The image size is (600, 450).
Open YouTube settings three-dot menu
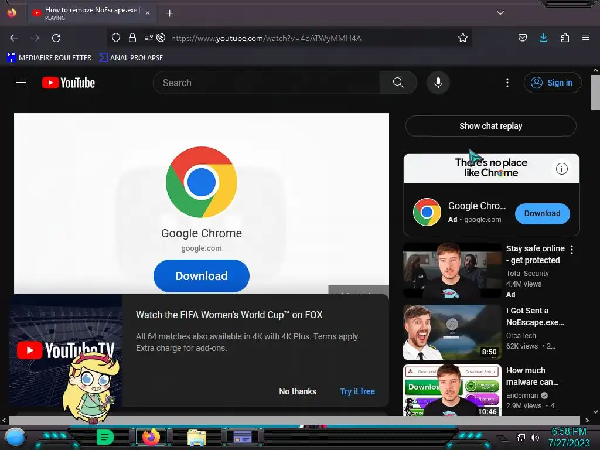point(507,83)
